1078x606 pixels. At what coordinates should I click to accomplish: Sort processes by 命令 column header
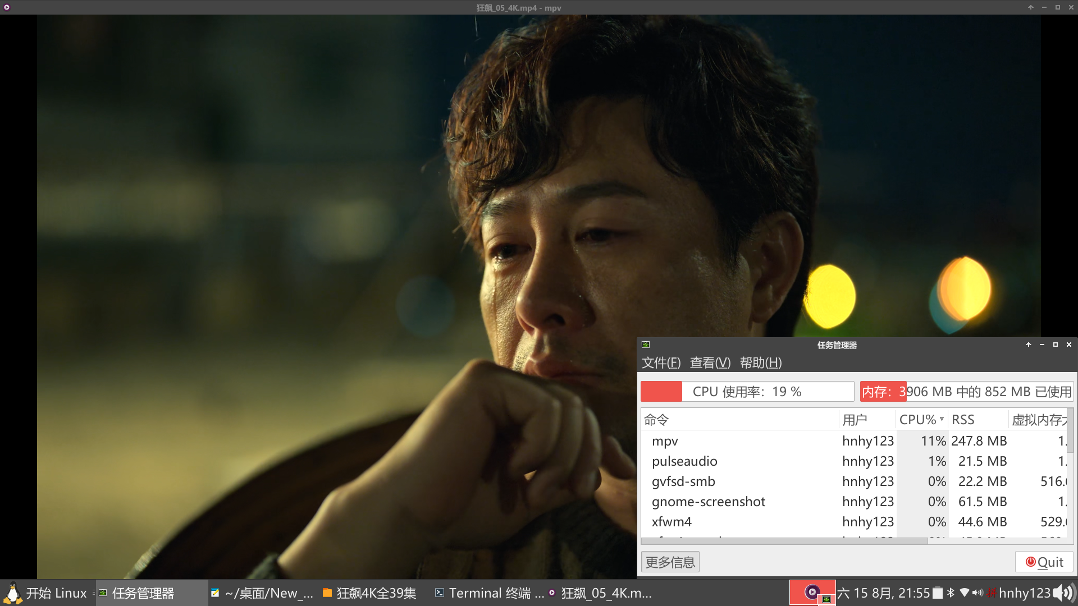(740, 420)
